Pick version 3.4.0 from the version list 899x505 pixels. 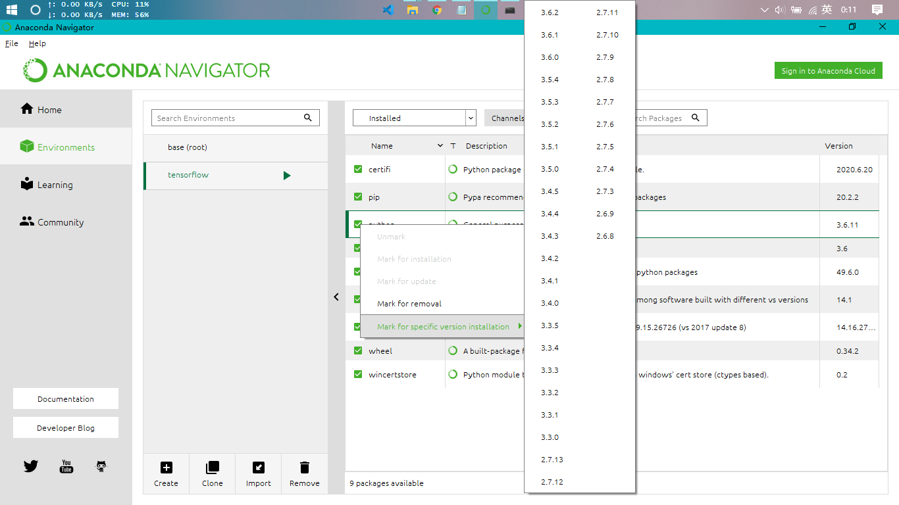point(550,303)
